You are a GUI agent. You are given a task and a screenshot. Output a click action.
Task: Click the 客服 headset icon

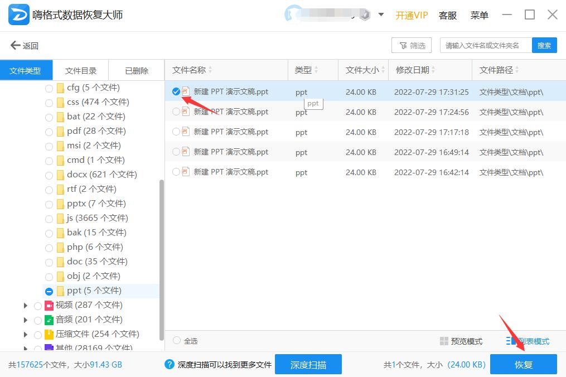click(447, 15)
